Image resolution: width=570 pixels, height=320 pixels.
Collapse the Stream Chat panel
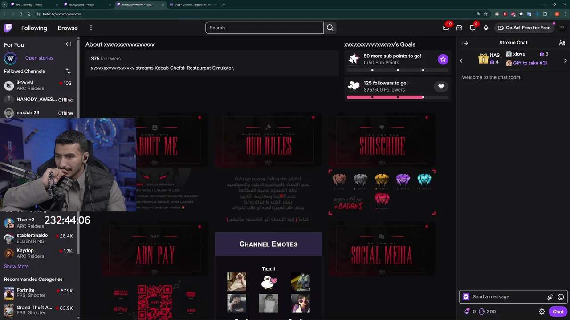click(x=465, y=43)
